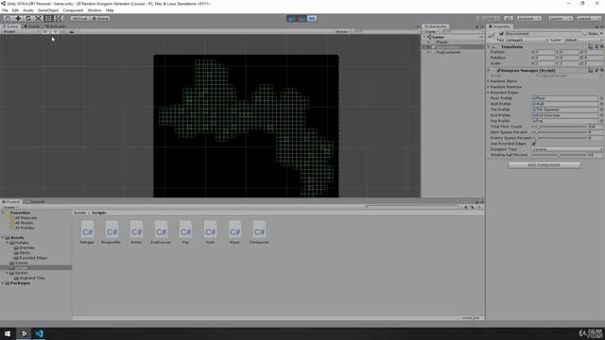This screenshot has height=340, width=605.
Task: Click the Play button
Action: 292,19
